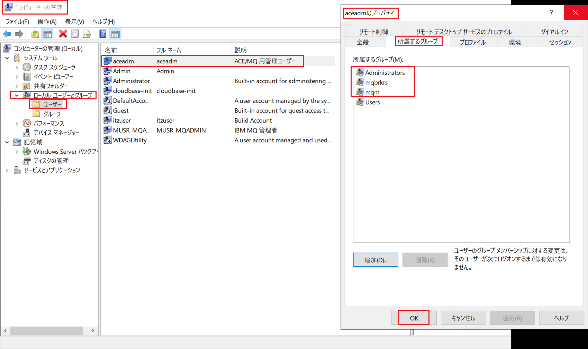Click the aceadm user icon in list
The height and width of the screenshot is (349, 588).
[x=108, y=61]
